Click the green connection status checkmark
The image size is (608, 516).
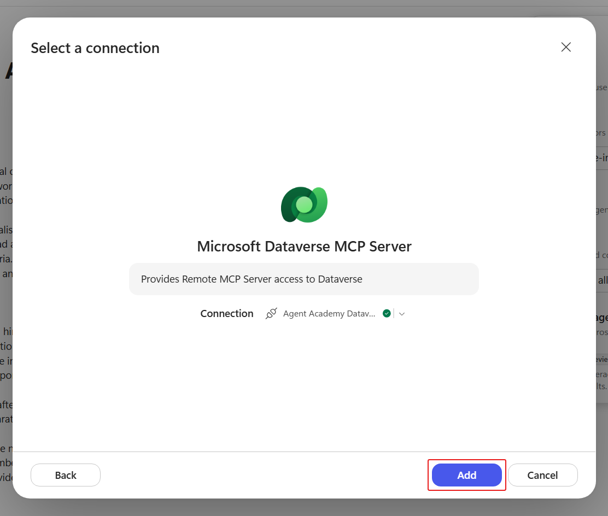[387, 313]
